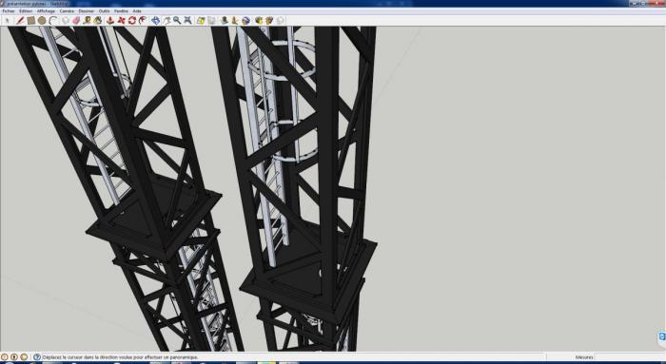Choose the red Move tool
Image resolution: width=666 pixels, height=364 pixels.
tap(121, 20)
